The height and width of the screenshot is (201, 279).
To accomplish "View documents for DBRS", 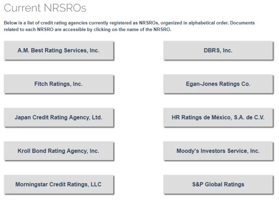I will pyautogui.click(x=218, y=50).
